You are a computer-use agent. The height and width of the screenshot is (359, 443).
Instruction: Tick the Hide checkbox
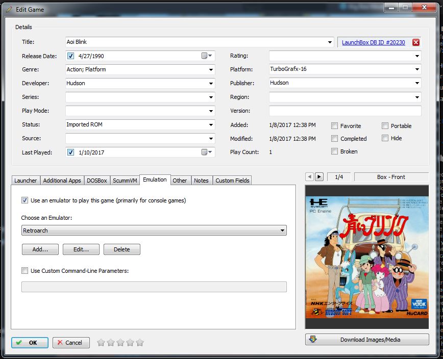click(x=385, y=138)
